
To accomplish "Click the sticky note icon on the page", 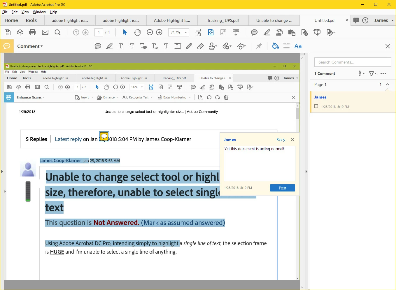I will point(104,136).
